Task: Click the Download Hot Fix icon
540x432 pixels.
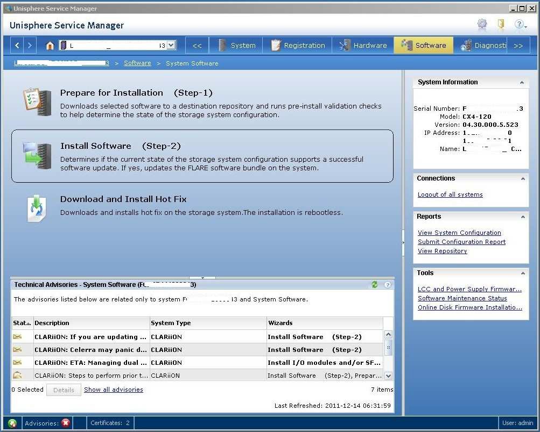Action: (37, 208)
